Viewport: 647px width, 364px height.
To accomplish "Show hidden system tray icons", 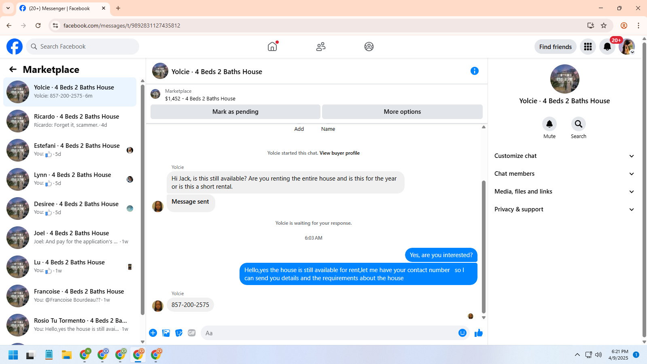I will [577, 355].
